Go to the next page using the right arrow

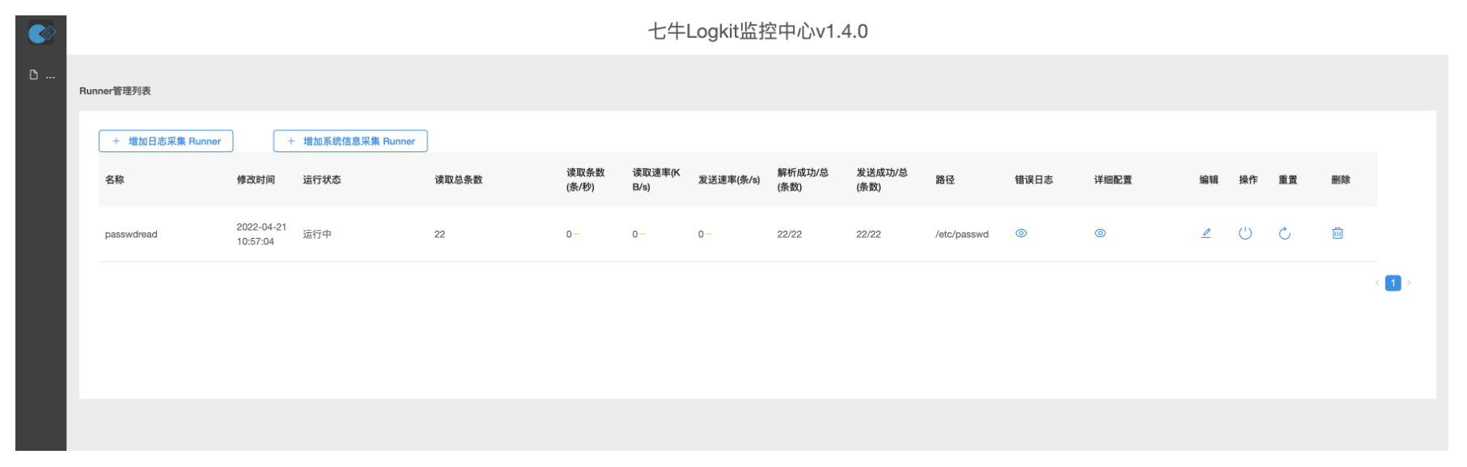pos(1409,282)
